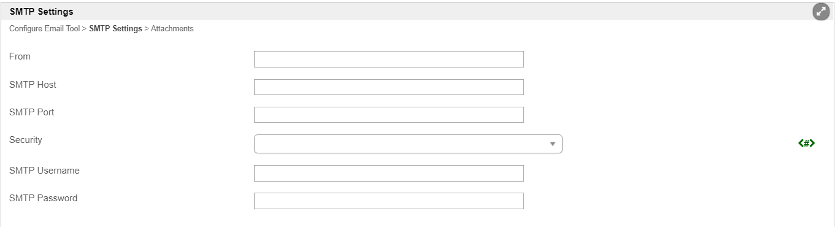Focus the SMTP Username input
The width and height of the screenshot is (835, 227).
[389, 173]
